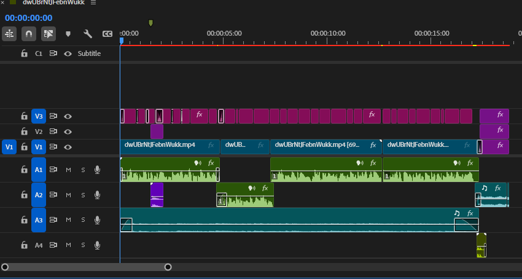Image resolution: width=522 pixels, height=279 pixels.
Task: Open Timeline display settings wrench
Action: point(88,34)
